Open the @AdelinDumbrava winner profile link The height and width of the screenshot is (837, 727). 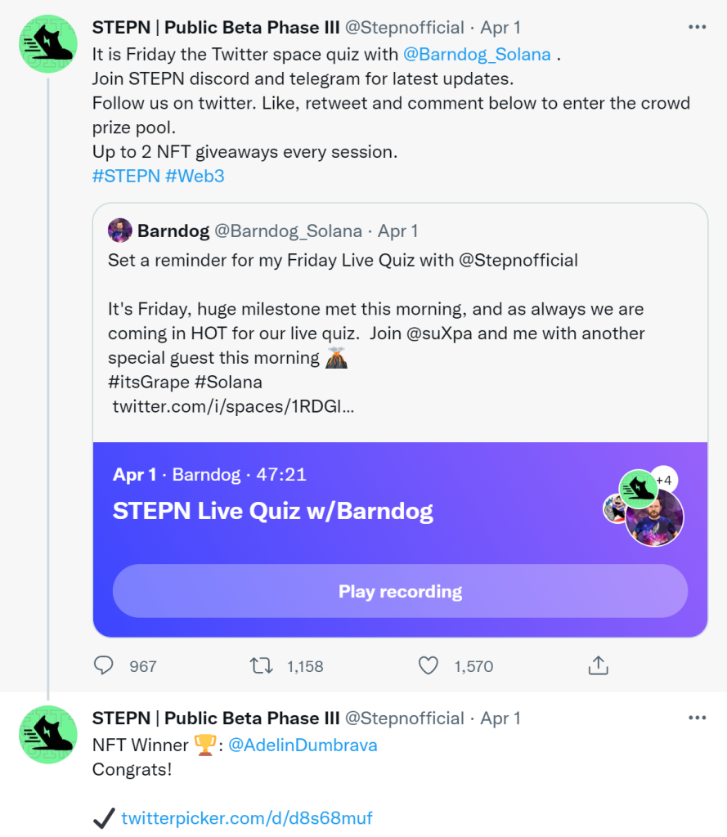tap(302, 745)
